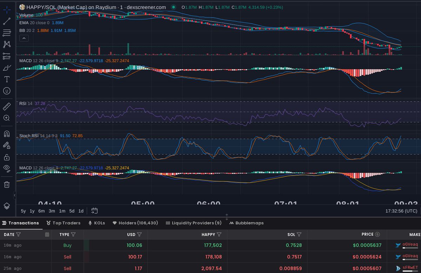Click the 17:32:56 (UTC) timezone clock

(x=401, y=211)
